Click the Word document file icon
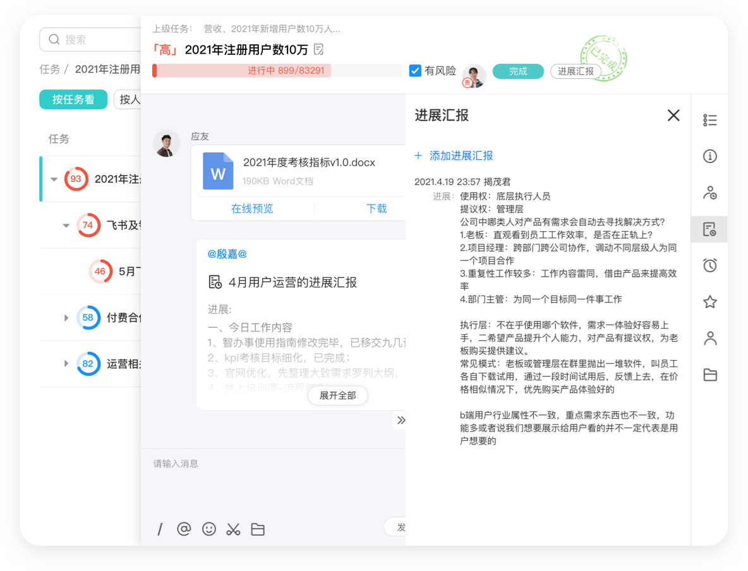The width and height of the screenshot is (748, 571). pos(218,171)
